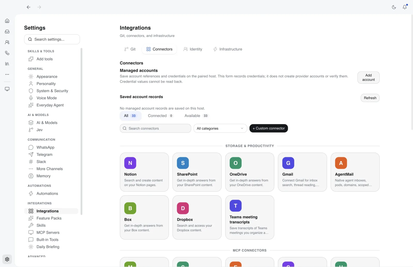
Task: Open System & Security settings
Action: click(51, 91)
